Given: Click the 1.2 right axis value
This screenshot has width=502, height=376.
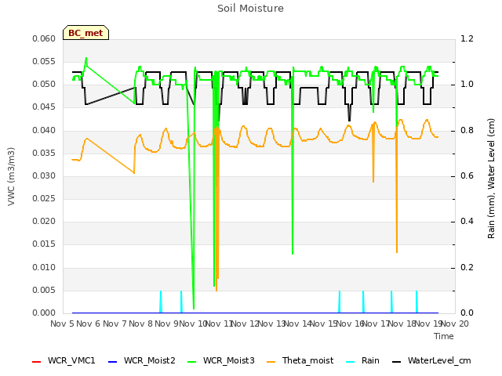Looking at the screenshot, I should [467, 38].
